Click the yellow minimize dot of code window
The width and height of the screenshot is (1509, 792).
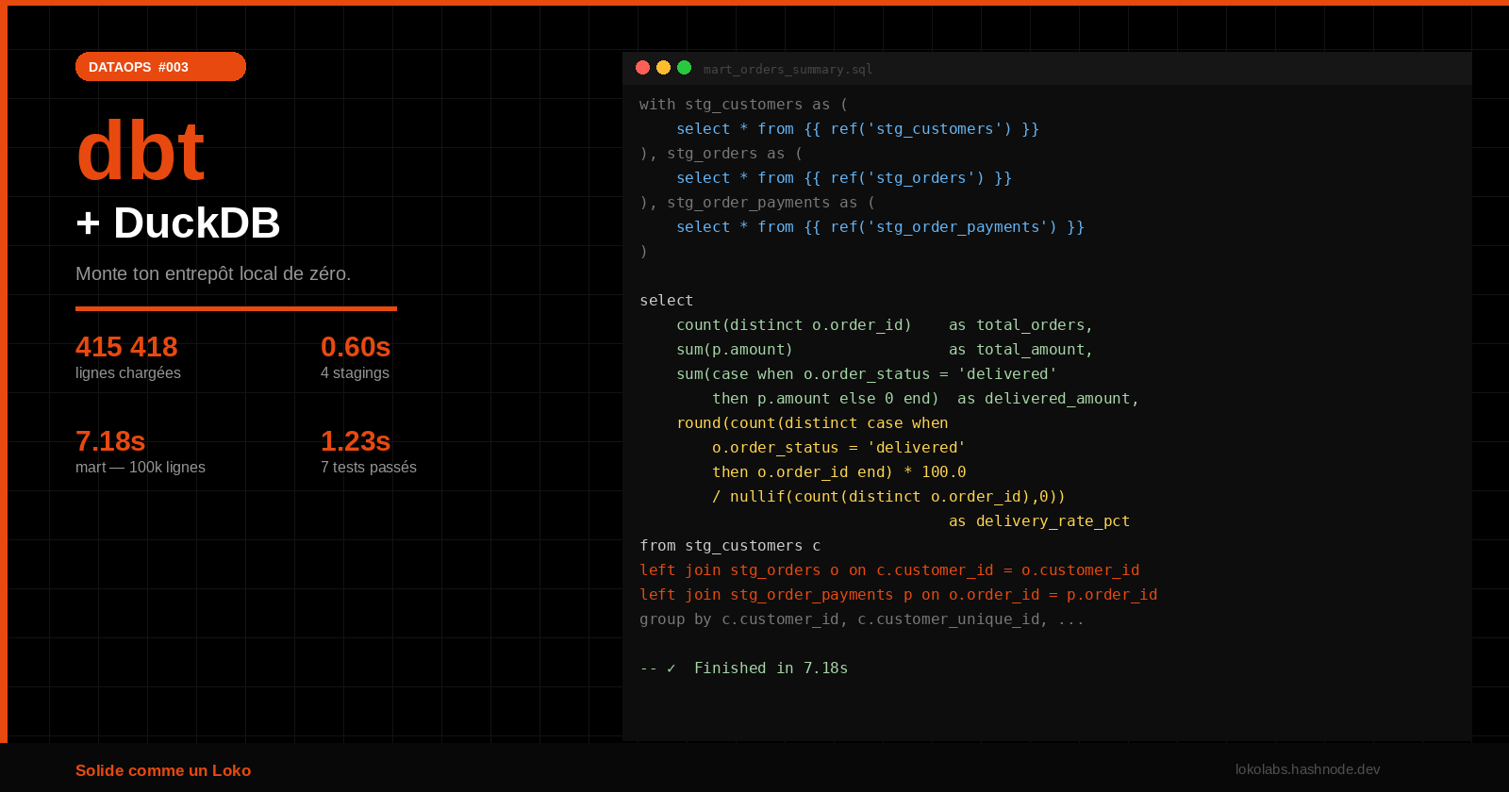(664, 68)
